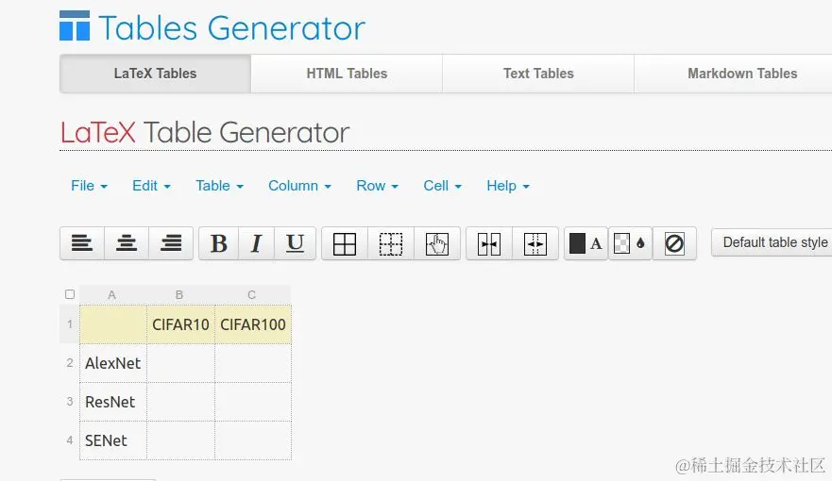Click empty cell in ResNet row under CIFAR10
The image size is (832, 481).
tap(180, 402)
